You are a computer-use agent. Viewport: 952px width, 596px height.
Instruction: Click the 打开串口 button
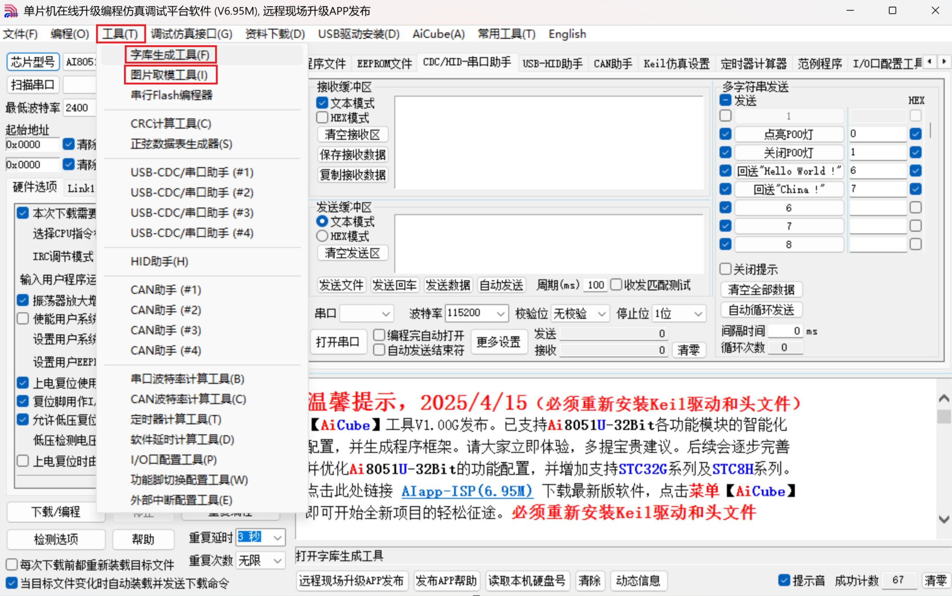[x=337, y=342]
